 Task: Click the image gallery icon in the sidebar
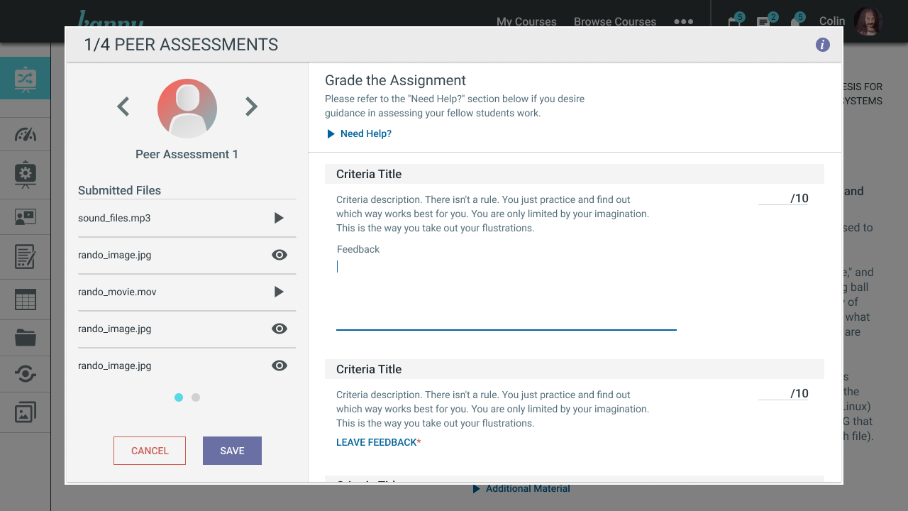25,412
